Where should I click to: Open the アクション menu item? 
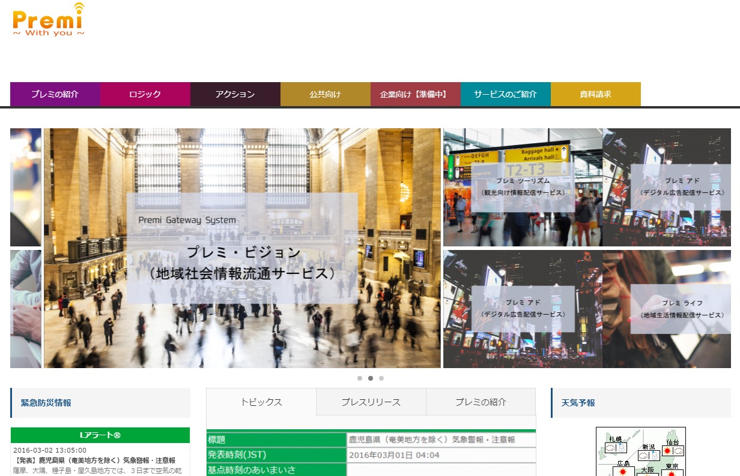(x=235, y=94)
